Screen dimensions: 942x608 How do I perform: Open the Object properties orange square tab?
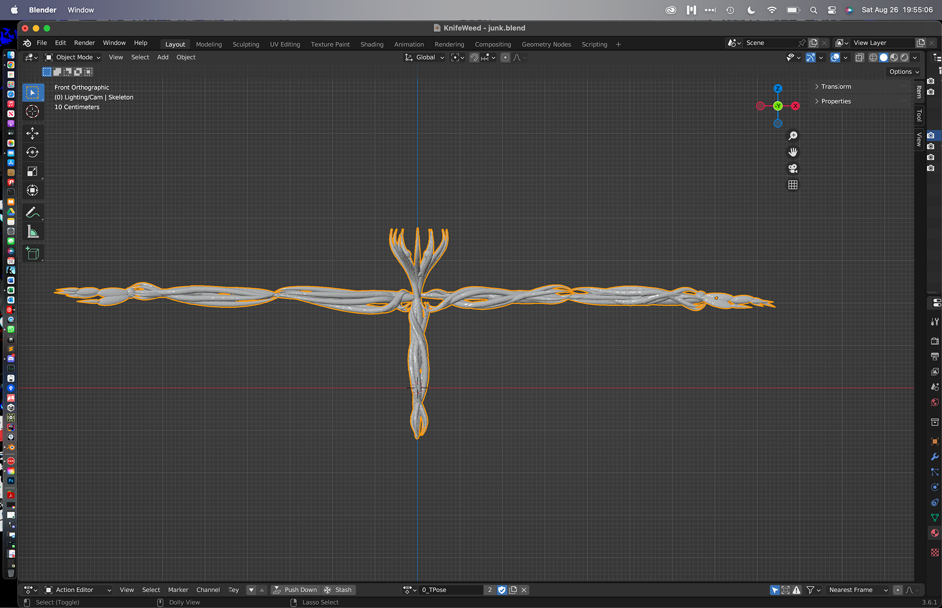click(x=935, y=441)
